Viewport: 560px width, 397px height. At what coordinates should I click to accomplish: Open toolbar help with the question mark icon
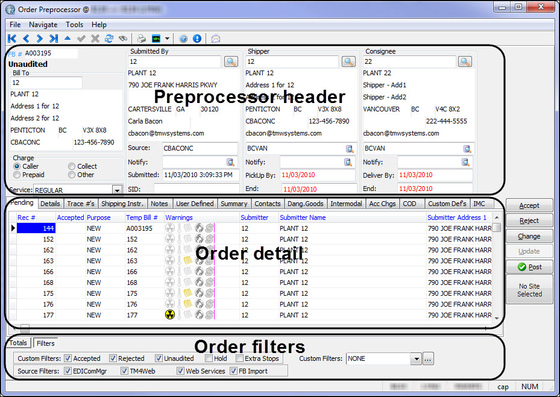pyautogui.click(x=183, y=38)
